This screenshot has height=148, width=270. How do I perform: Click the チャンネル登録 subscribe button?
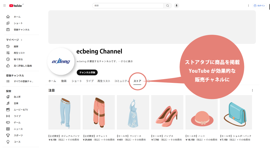tap(87, 72)
